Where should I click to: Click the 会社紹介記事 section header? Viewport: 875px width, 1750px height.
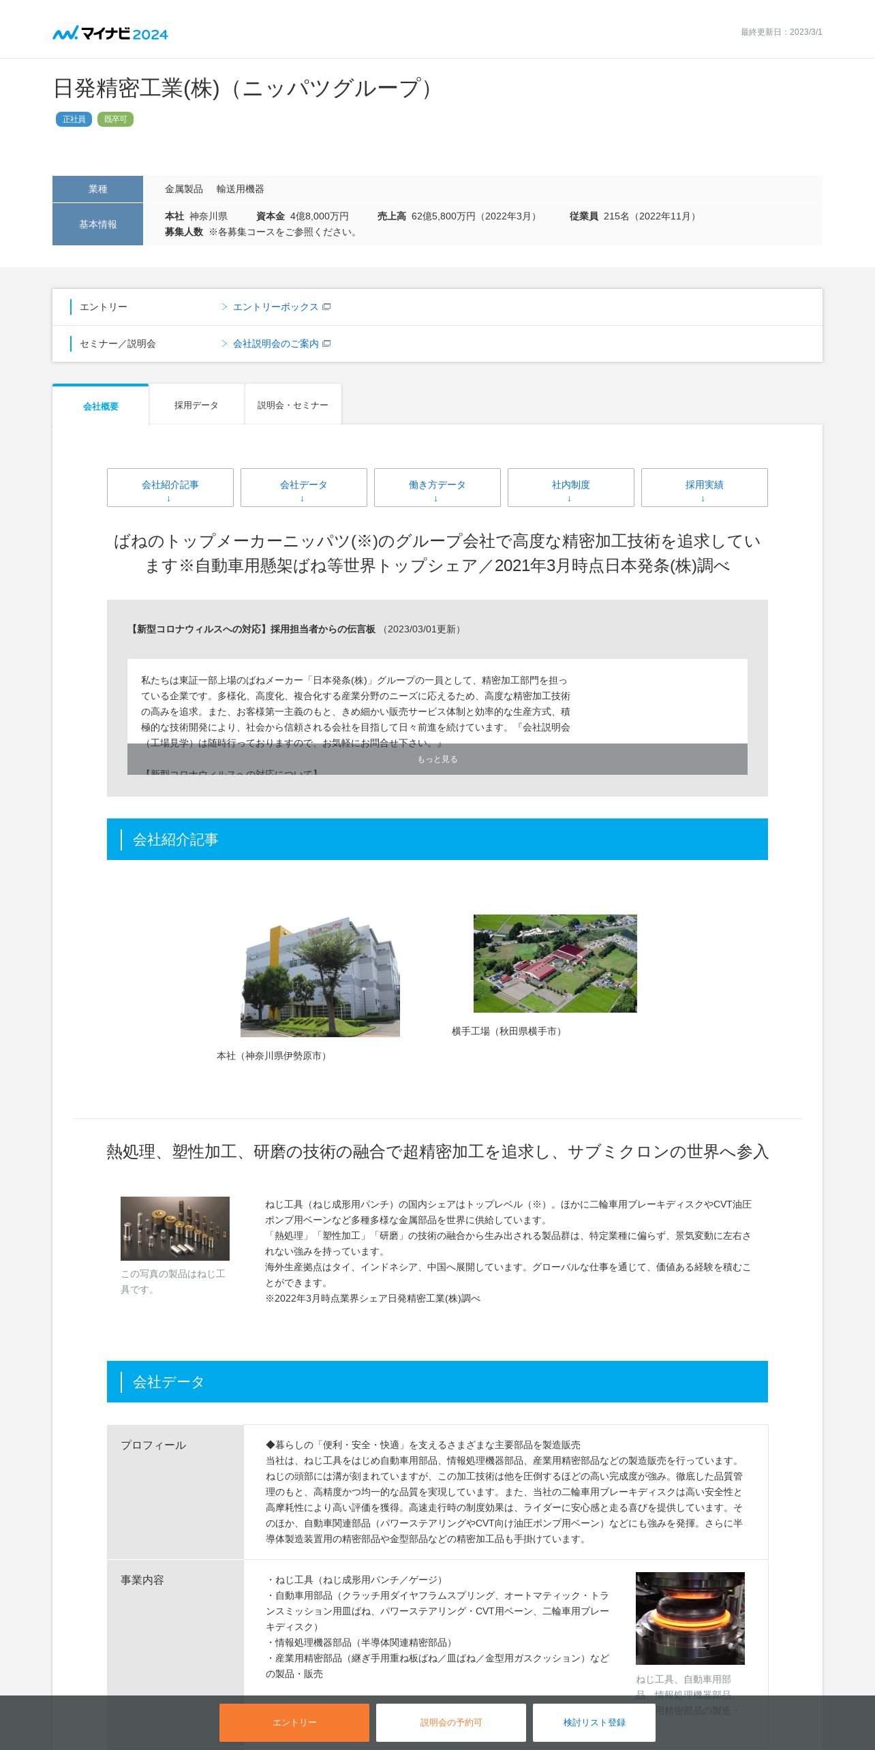click(x=437, y=840)
